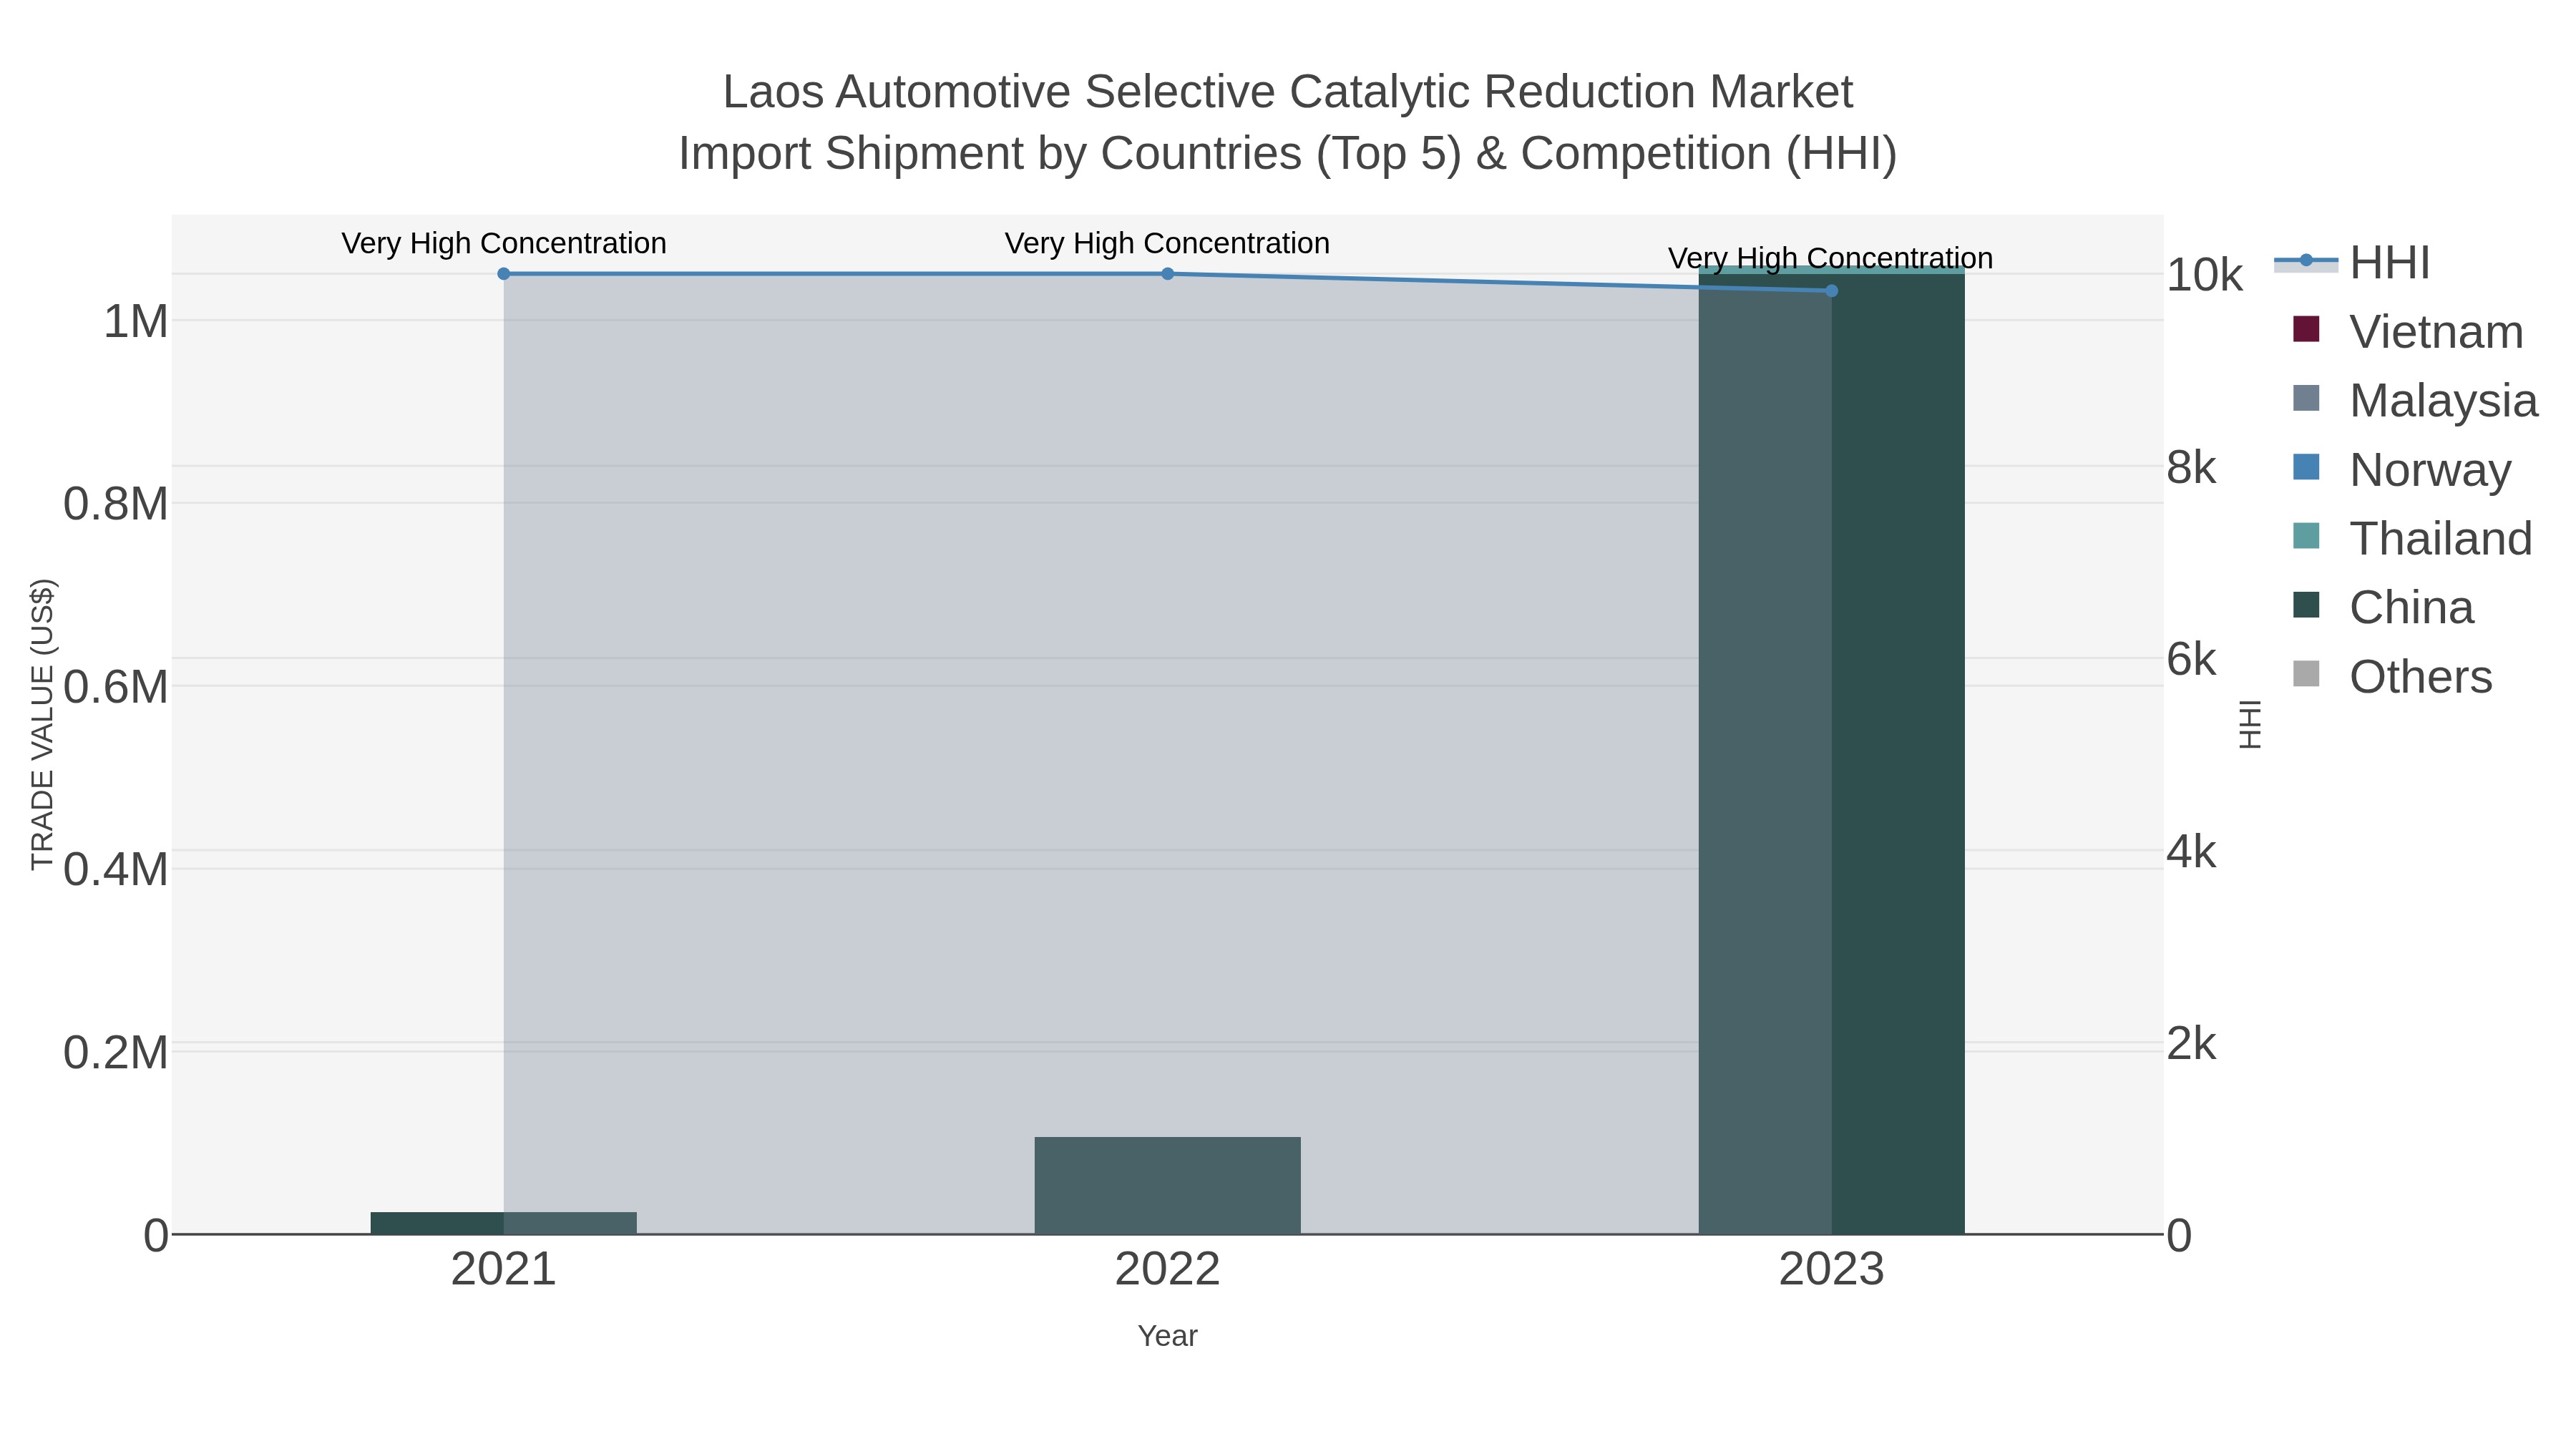Click the 1M y-axis tick label
Image resolution: width=2576 pixels, height=1449 pixels.
point(136,322)
